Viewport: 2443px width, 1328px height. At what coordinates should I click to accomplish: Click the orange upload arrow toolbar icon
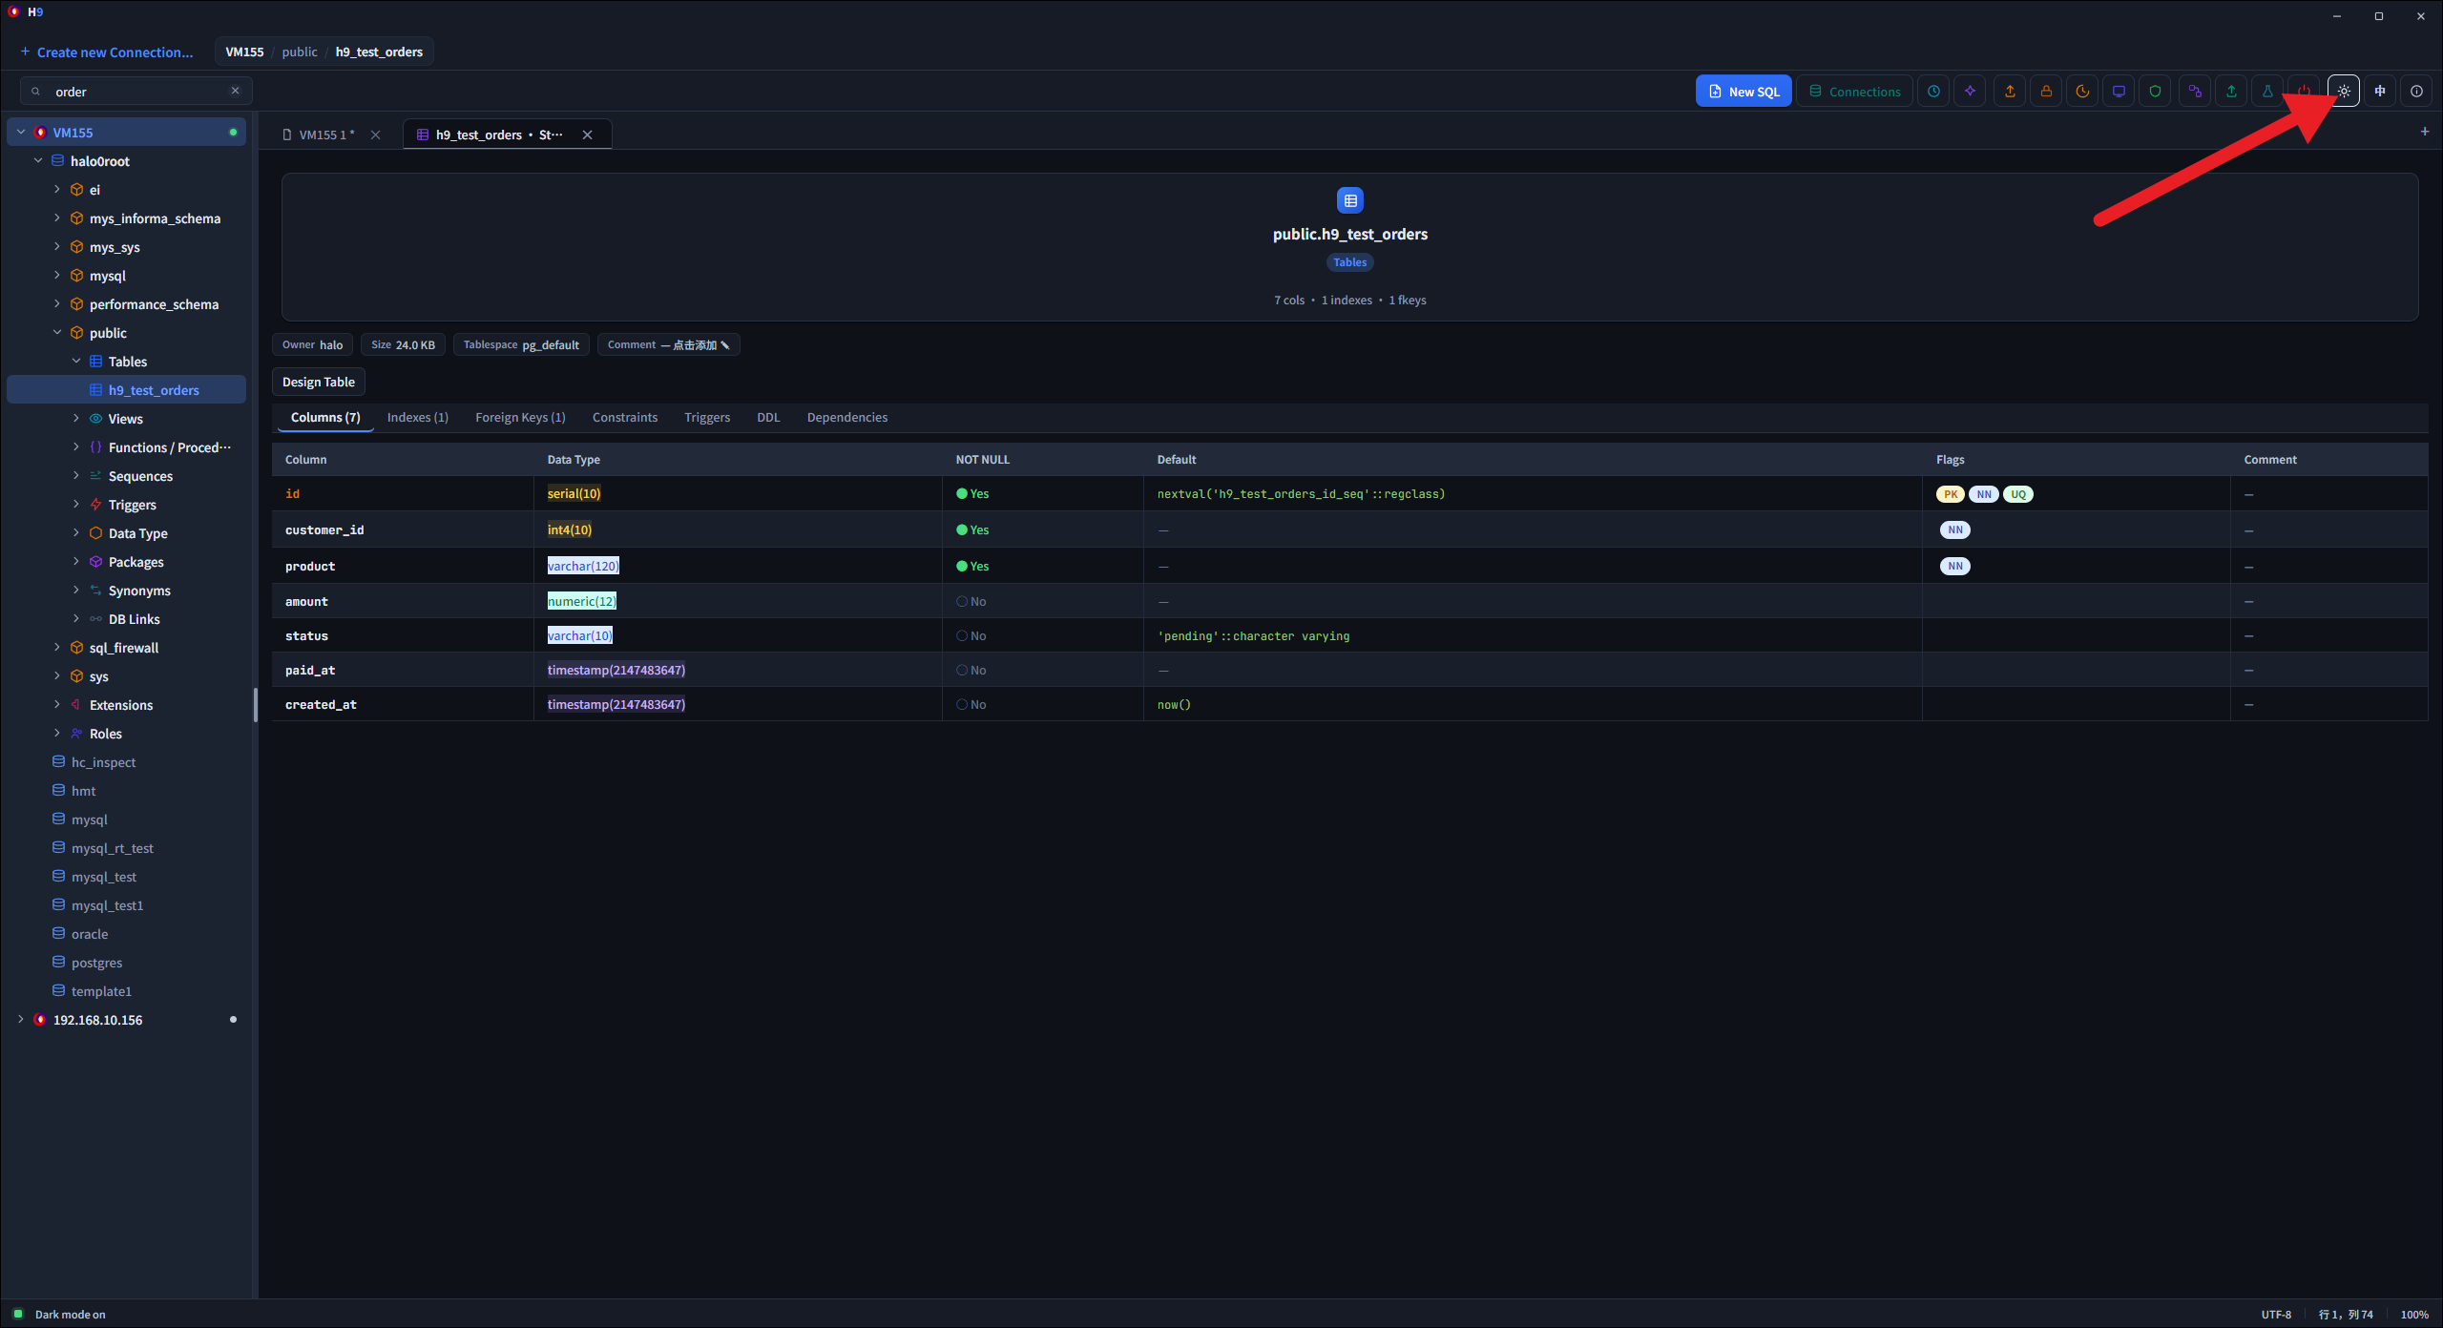(x=2010, y=92)
